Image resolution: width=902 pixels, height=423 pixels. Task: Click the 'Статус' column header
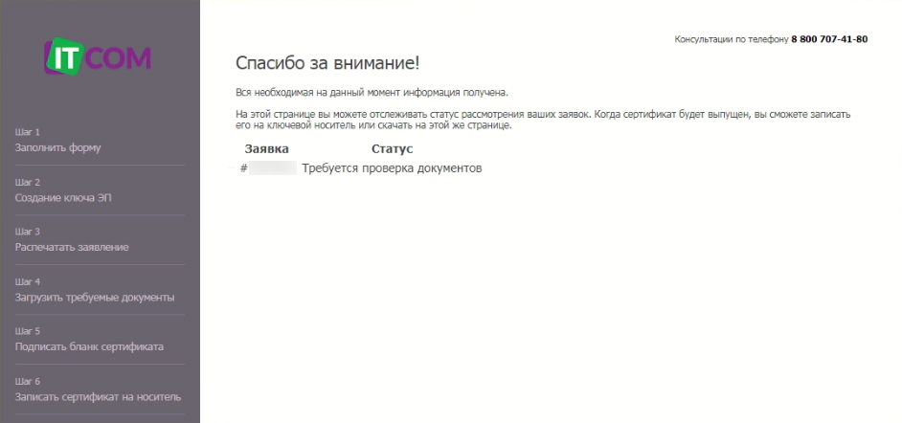(x=392, y=149)
